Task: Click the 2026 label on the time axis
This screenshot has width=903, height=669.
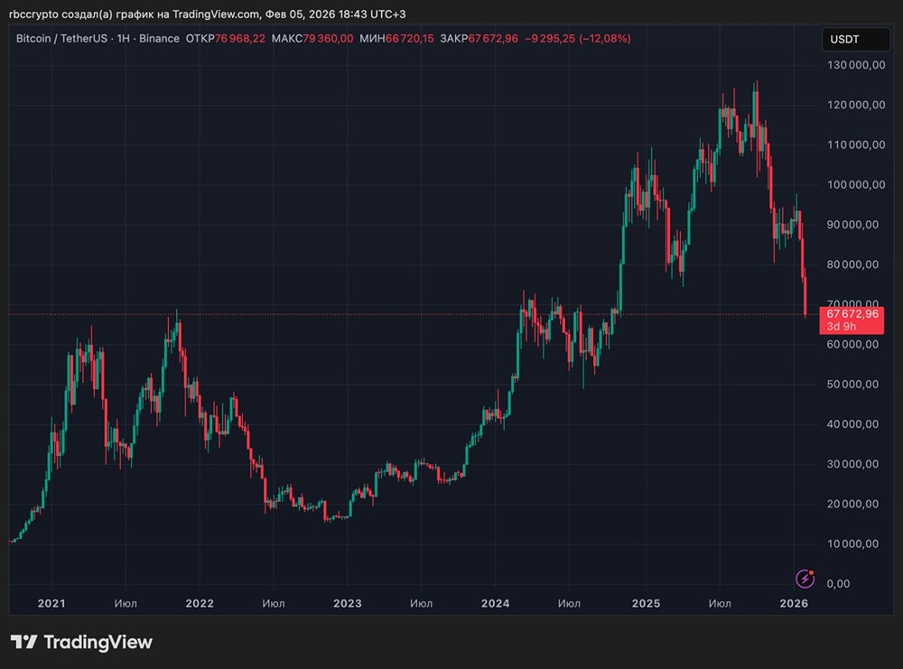Action: (794, 603)
